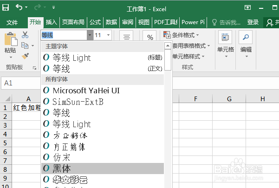Open the Power Pivot tab
Screen dimensions: 279x188
pyautogui.click(x=193, y=22)
